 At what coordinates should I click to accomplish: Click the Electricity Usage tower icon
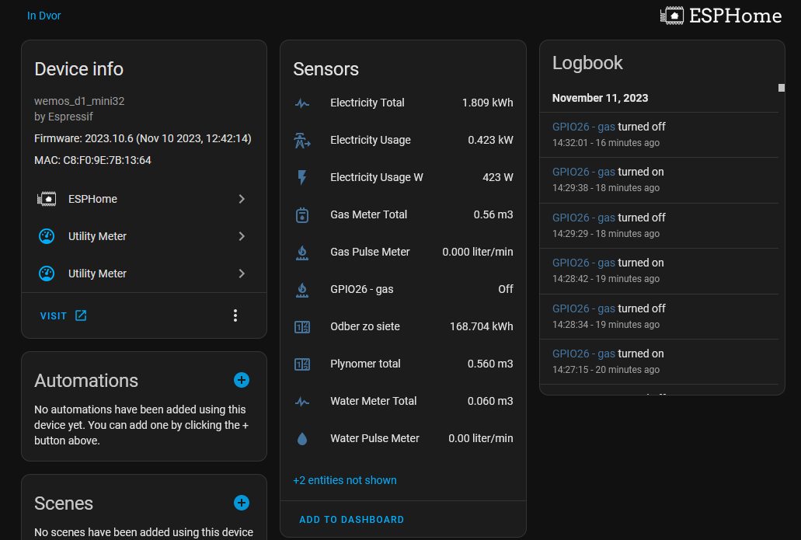coord(302,140)
